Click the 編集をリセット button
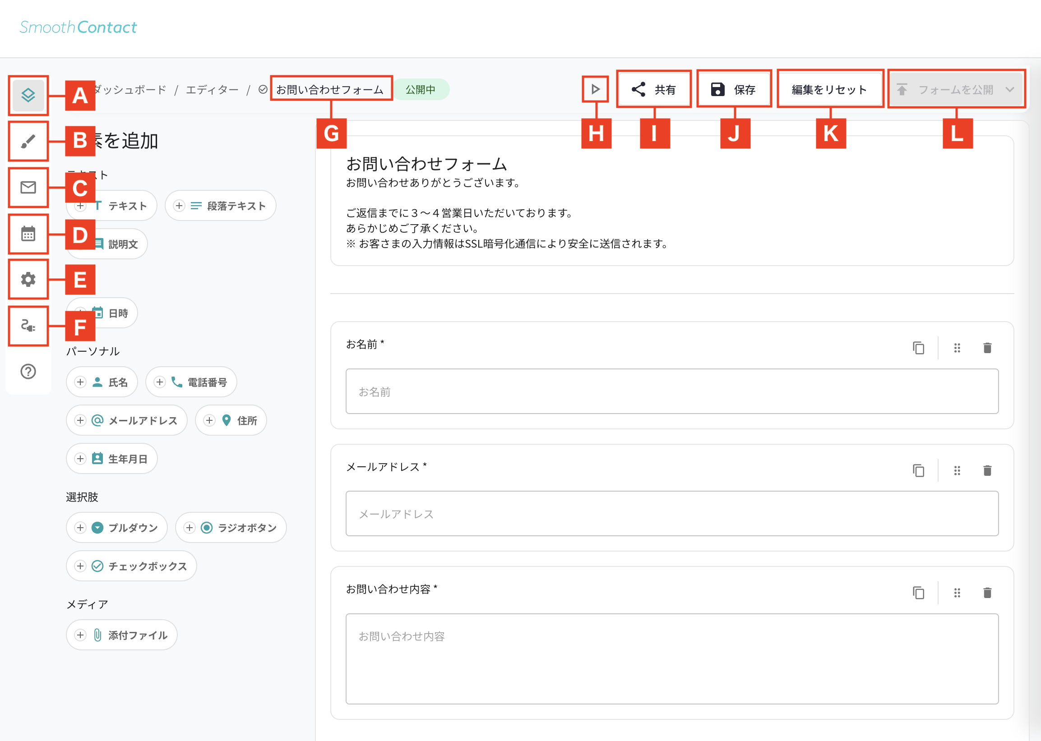Screen dimensions: 1041x741 [x=830, y=89]
